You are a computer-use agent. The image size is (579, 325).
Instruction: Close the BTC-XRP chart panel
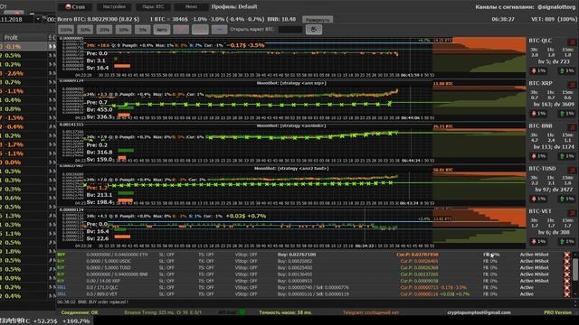coord(572,84)
